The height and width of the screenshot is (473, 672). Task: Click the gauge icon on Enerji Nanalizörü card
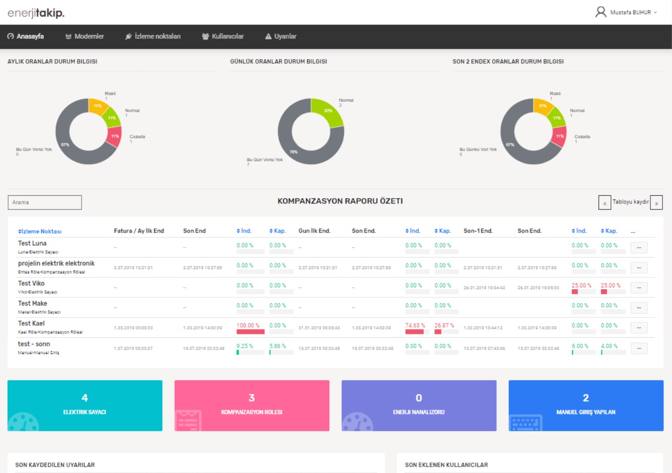pyautogui.click(x=357, y=422)
